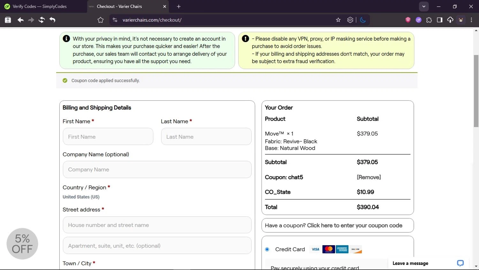View site information icon in address bar
Image resolution: width=479 pixels, height=270 pixels.
pos(115,20)
